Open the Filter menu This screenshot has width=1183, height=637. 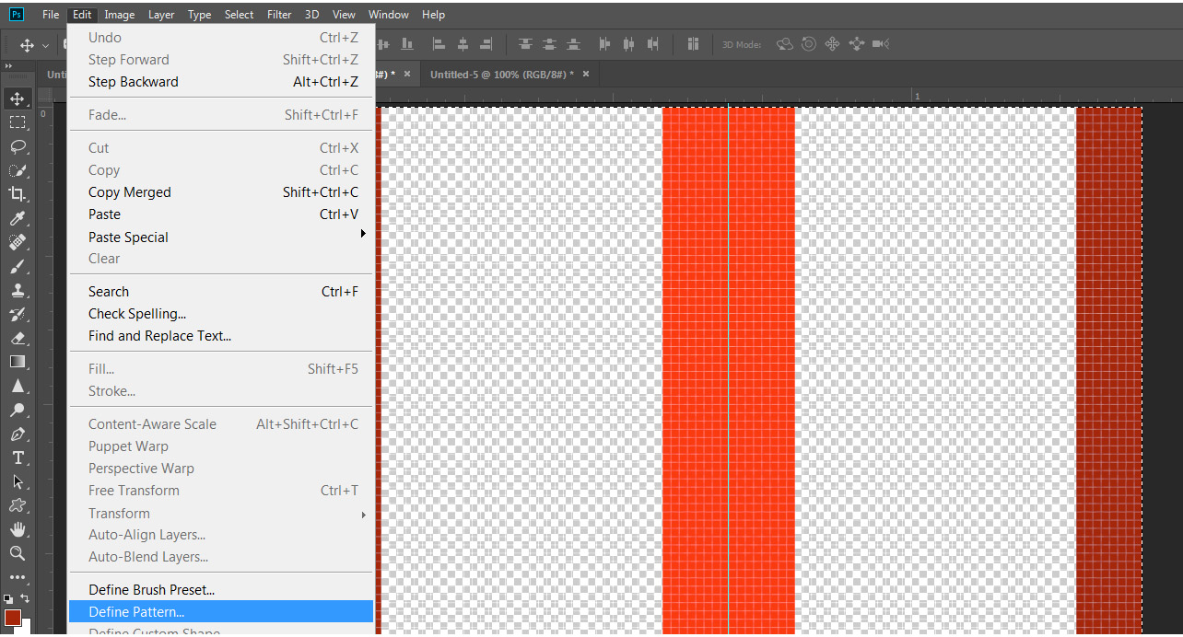click(x=278, y=15)
